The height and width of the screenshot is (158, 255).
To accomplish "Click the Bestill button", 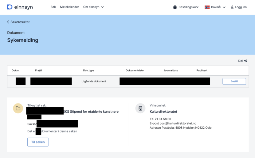I will click(x=234, y=81).
